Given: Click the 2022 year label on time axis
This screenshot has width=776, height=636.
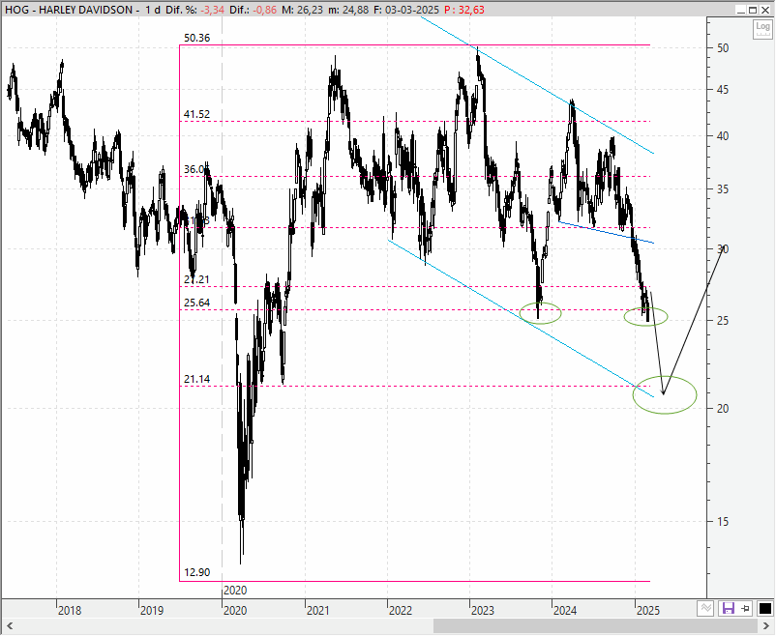Looking at the screenshot, I should (x=400, y=611).
